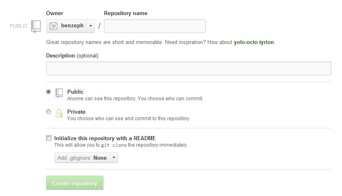342x196 pixels.
Task: Click into the Description text field
Action: [x=188, y=68]
